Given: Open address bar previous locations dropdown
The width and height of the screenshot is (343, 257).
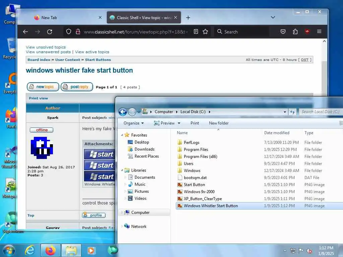Looking at the screenshot, I should click(x=285, y=112).
